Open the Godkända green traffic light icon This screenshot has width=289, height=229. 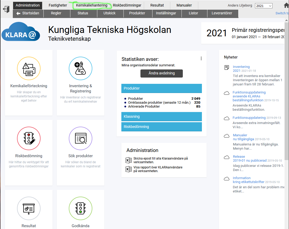click(81, 208)
